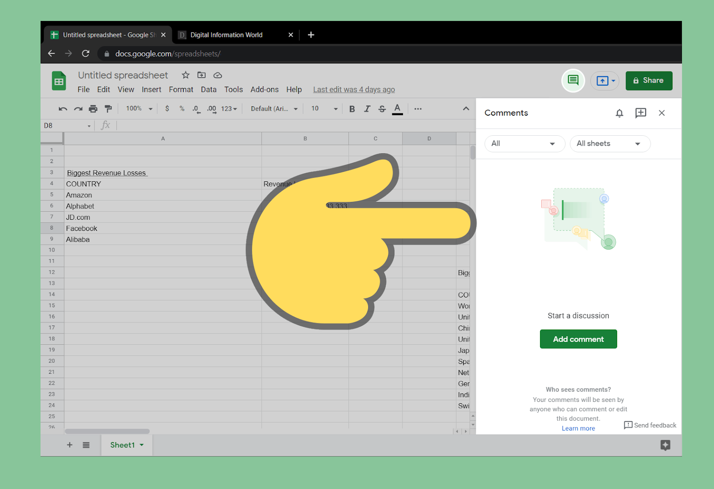Image resolution: width=714 pixels, height=489 pixels.
Task: Open the font family dropdown
Action: (273, 109)
